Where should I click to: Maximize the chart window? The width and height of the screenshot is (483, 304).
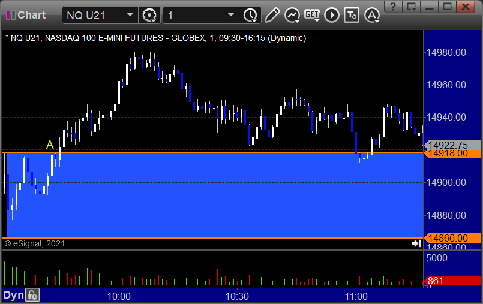tap(447, 6)
